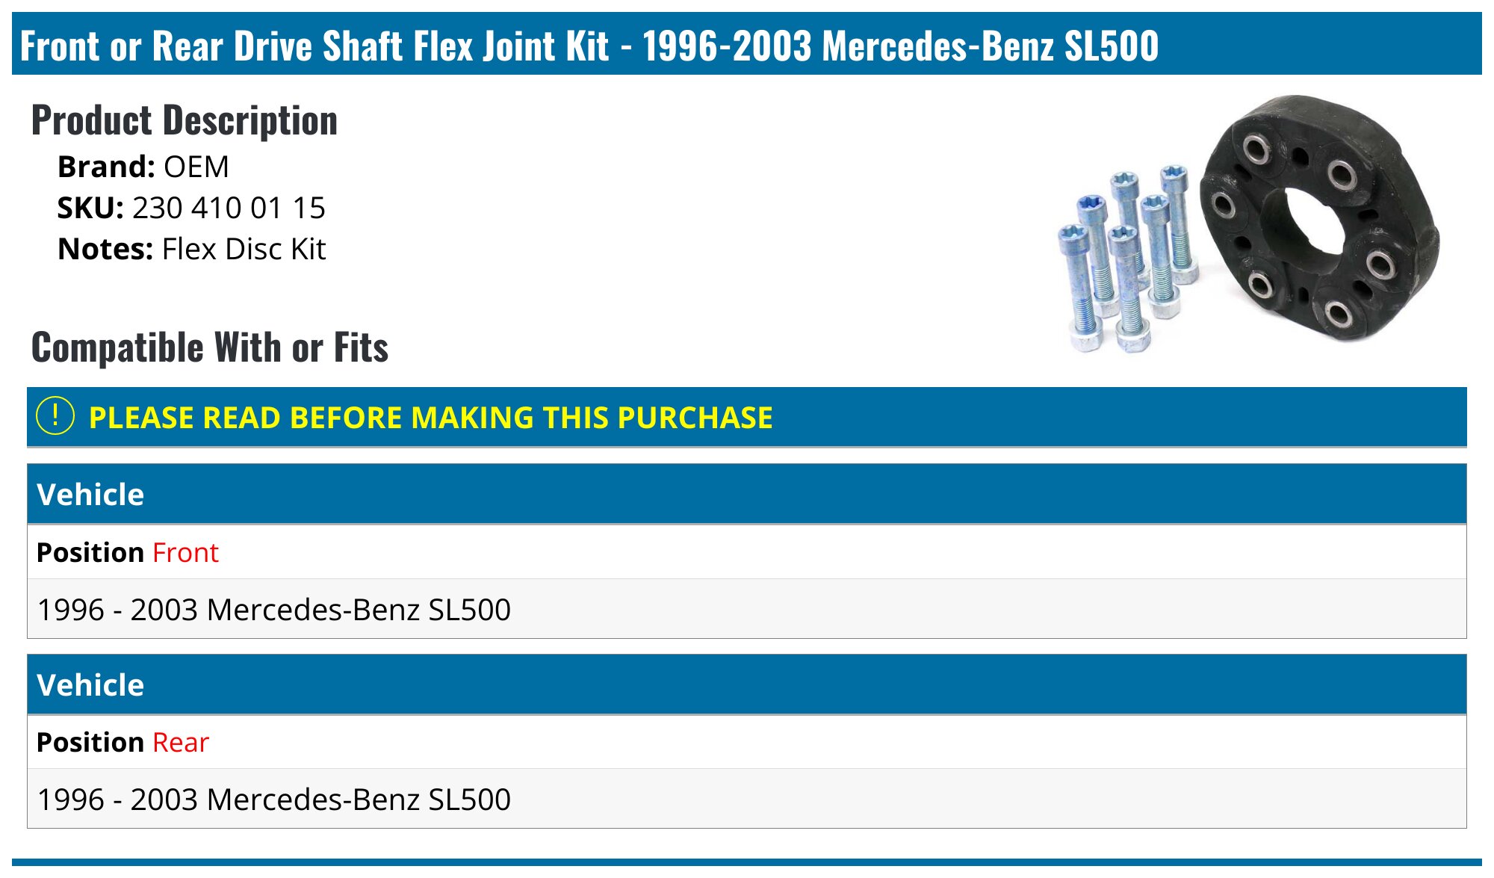1494x878 pixels.
Task: Click the Vehicle header above Position Rear
Action: coord(90,685)
